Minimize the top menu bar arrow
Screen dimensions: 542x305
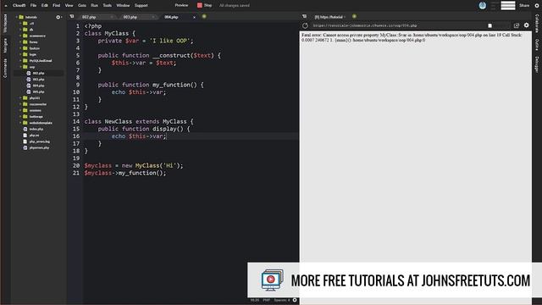tap(6, 6)
